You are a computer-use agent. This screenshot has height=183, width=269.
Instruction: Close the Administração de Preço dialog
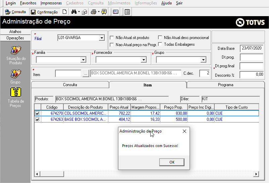click(184, 131)
